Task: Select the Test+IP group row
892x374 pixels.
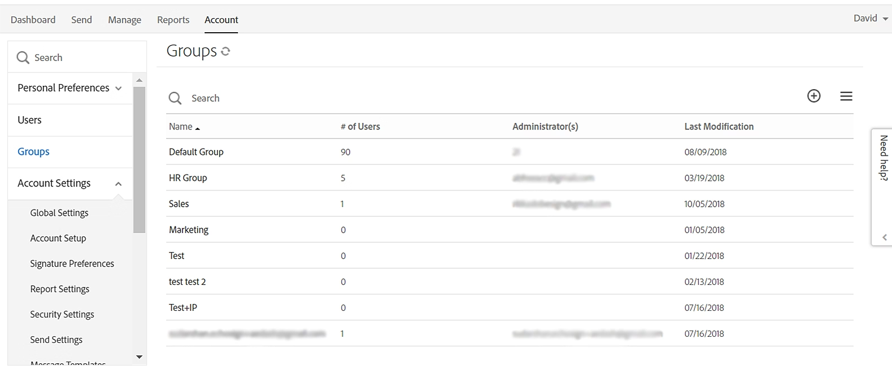Action: point(510,308)
